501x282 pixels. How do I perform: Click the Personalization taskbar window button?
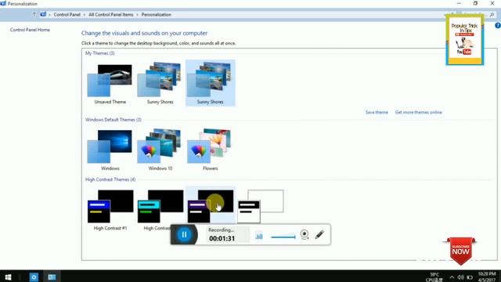[52, 277]
